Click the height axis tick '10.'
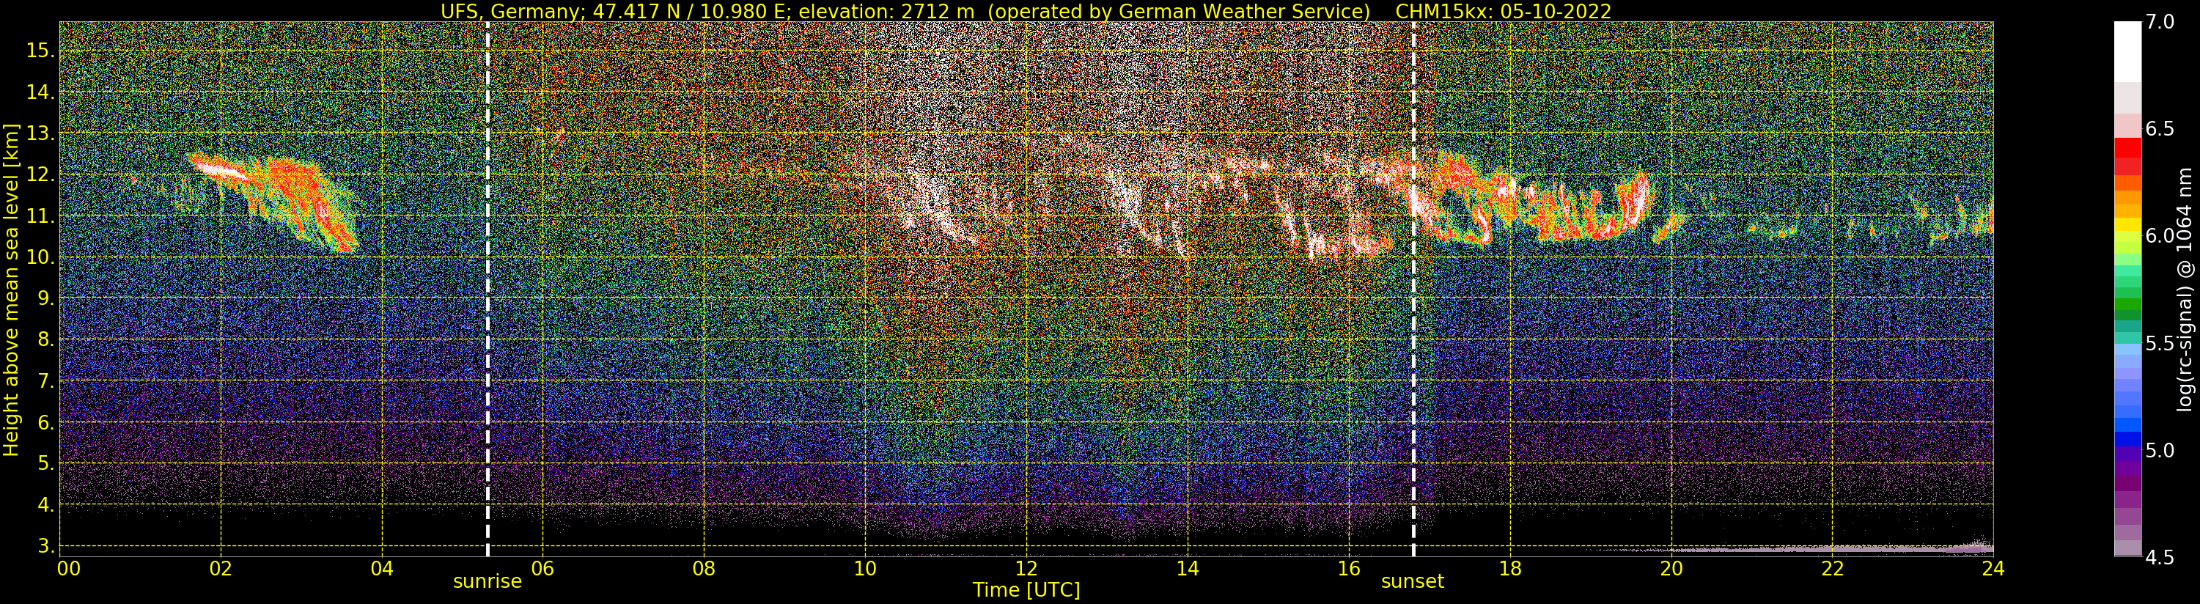Viewport: 2200px width, 604px height. (x=40, y=257)
